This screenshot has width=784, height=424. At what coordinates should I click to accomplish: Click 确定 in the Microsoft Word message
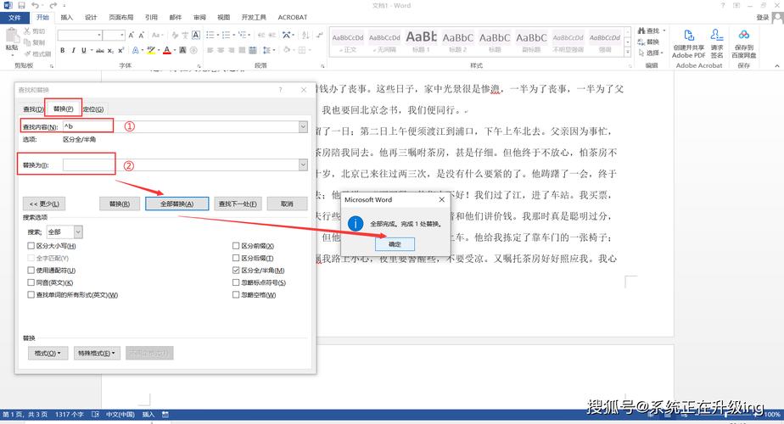click(395, 244)
